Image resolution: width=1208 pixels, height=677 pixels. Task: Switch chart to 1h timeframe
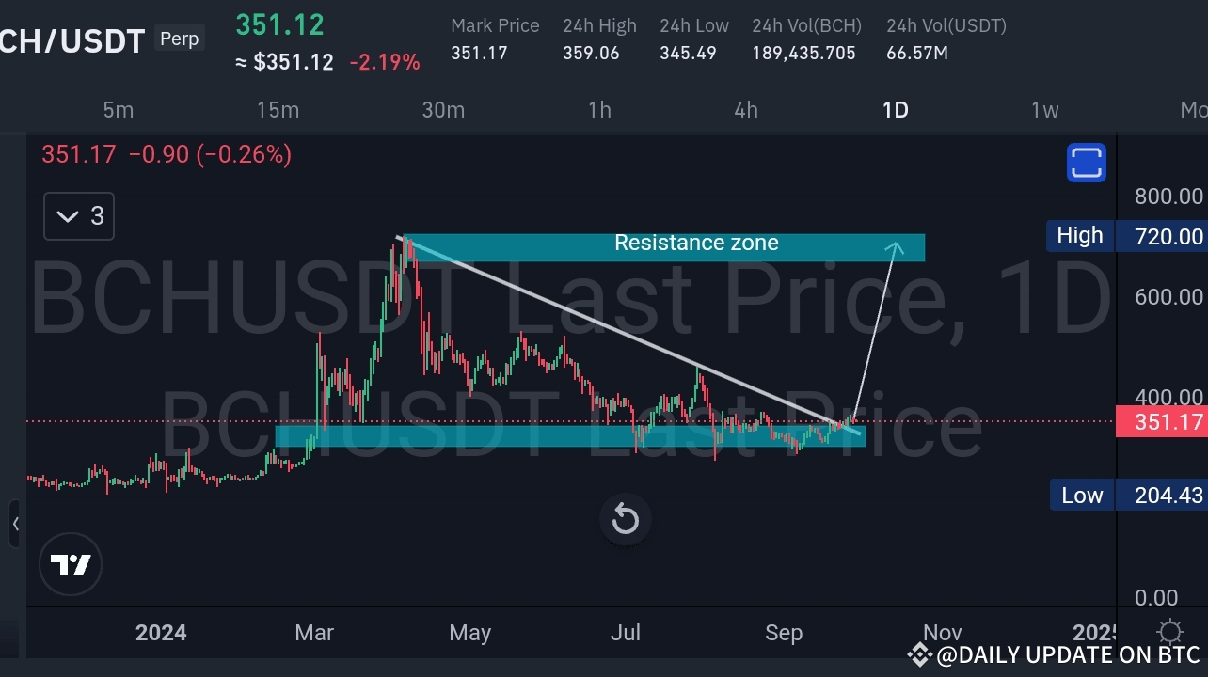(599, 110)
